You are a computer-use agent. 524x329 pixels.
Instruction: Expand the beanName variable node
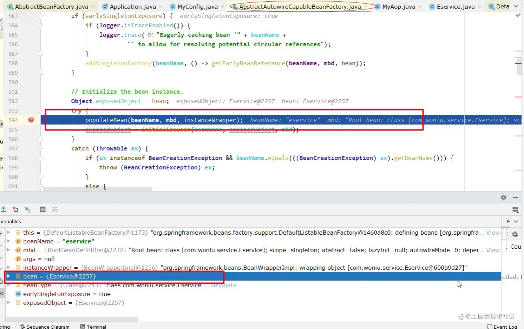tap(8, 241)
